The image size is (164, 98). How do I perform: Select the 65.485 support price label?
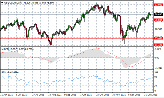(x=158, y=38)
